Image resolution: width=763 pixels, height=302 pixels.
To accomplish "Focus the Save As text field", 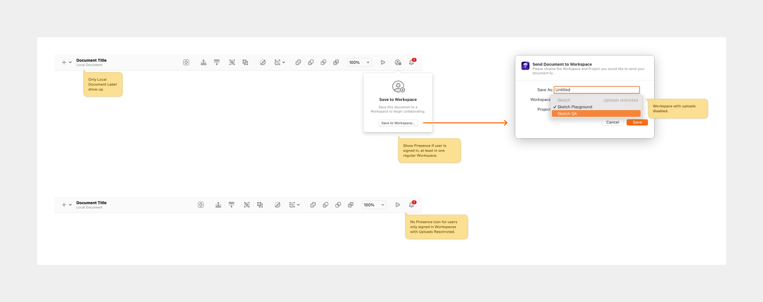I will (x=597, y=90).
